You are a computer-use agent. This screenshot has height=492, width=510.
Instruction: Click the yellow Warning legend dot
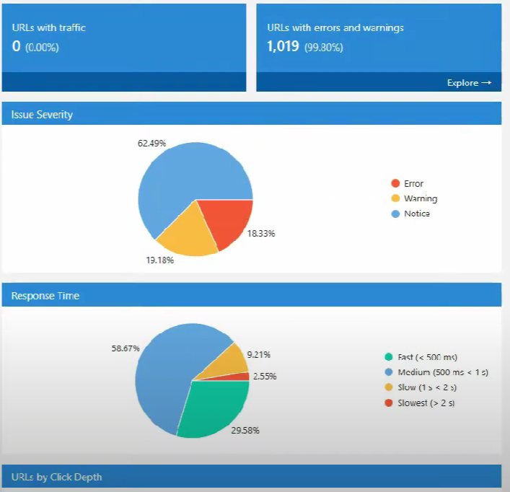(x=395, y=198)
